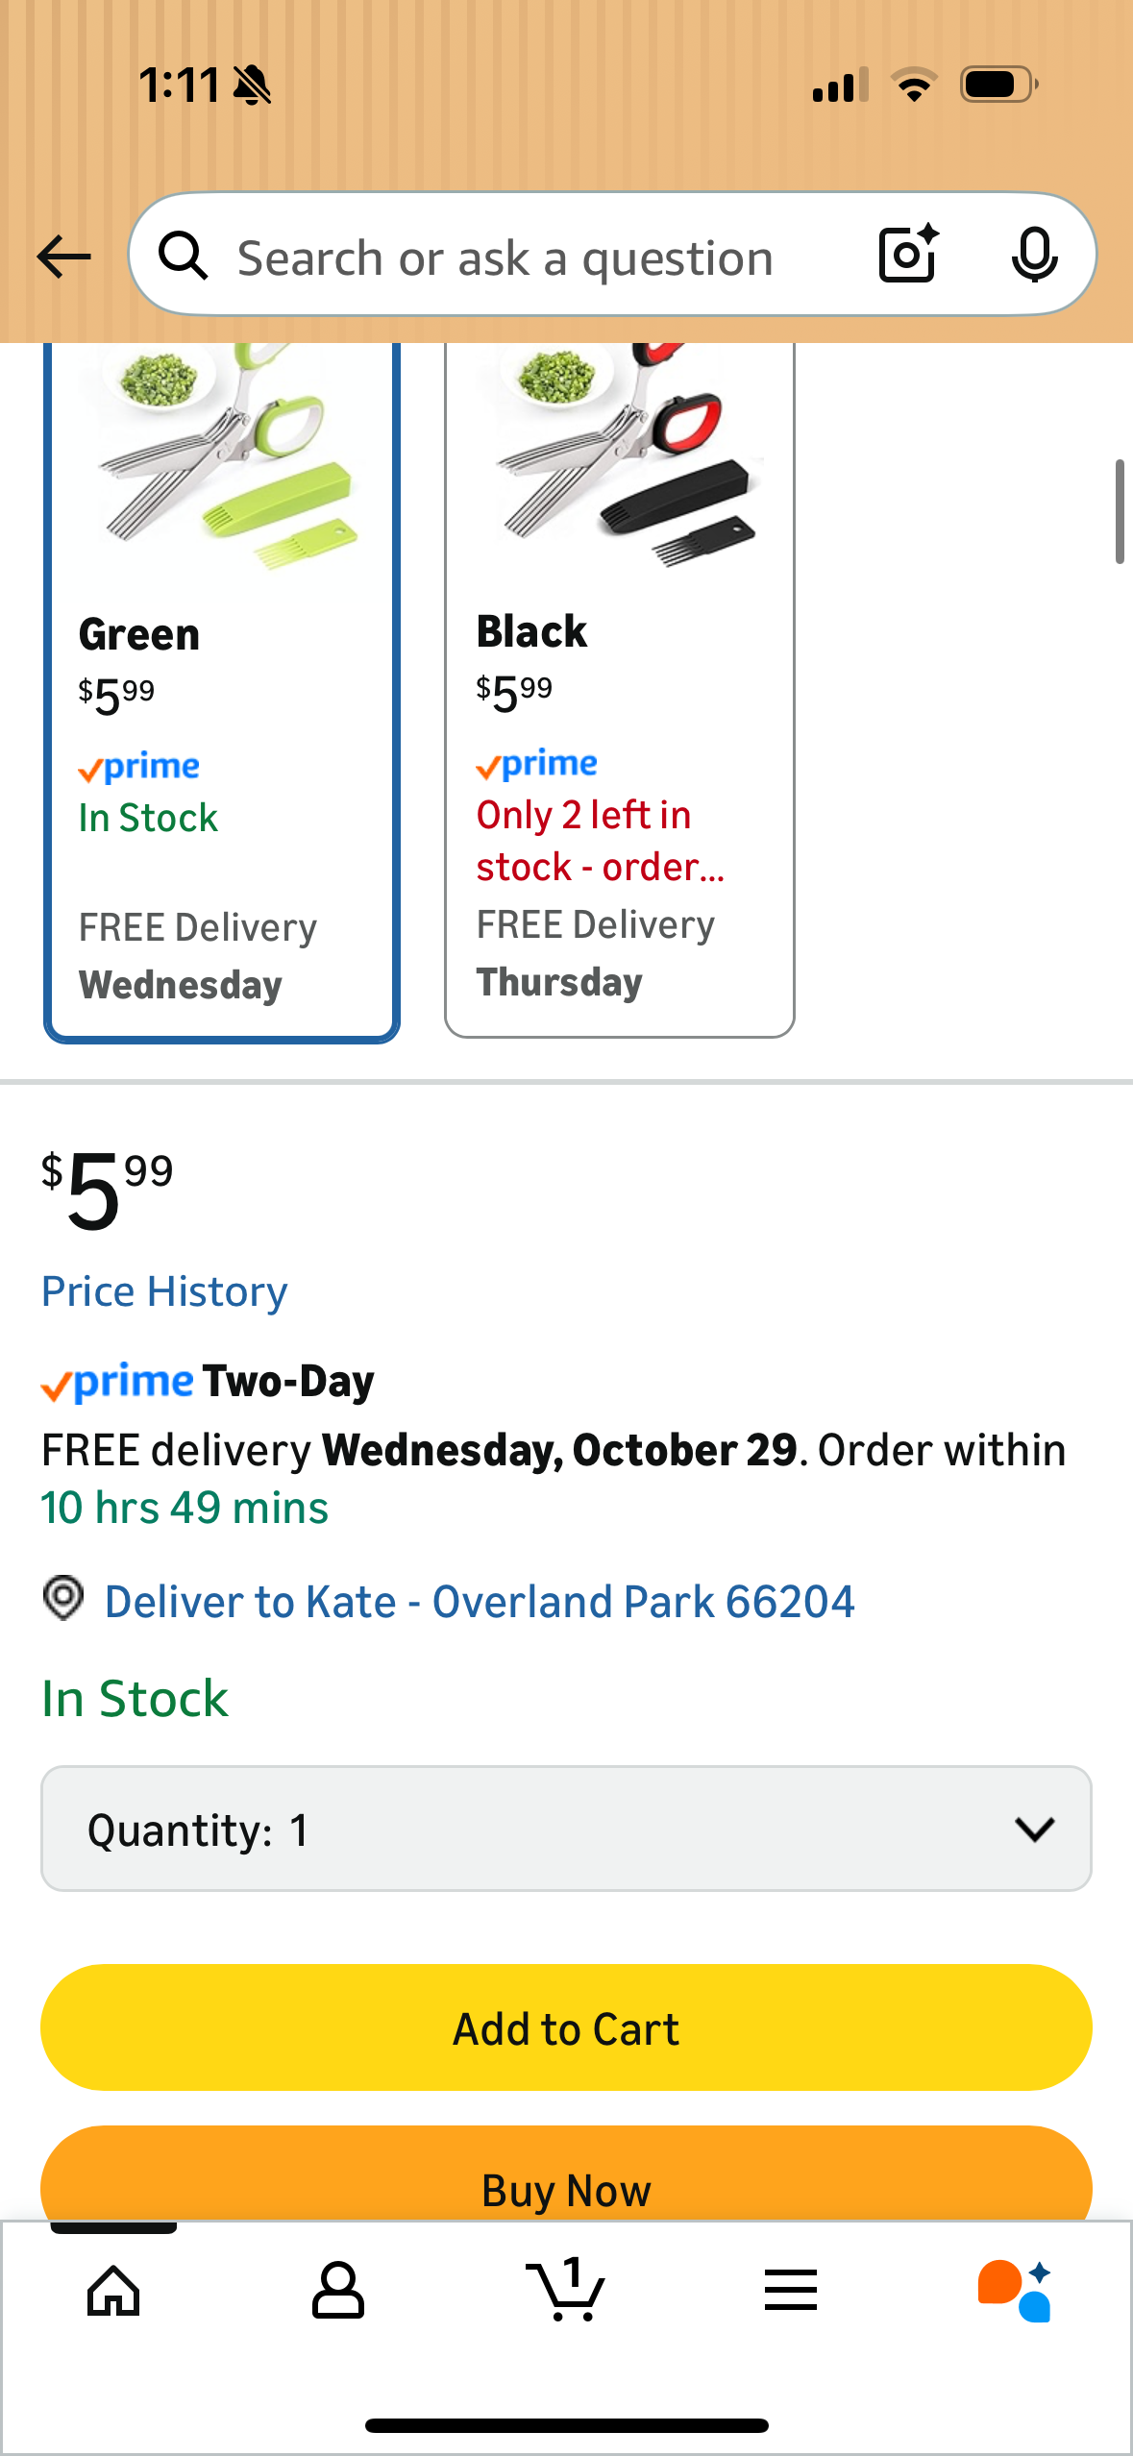Viewport: 1133px width, 2456px height.
Task: Click the page scrollbar handle
Action: pyautogui.click(x=1119, y=511)
